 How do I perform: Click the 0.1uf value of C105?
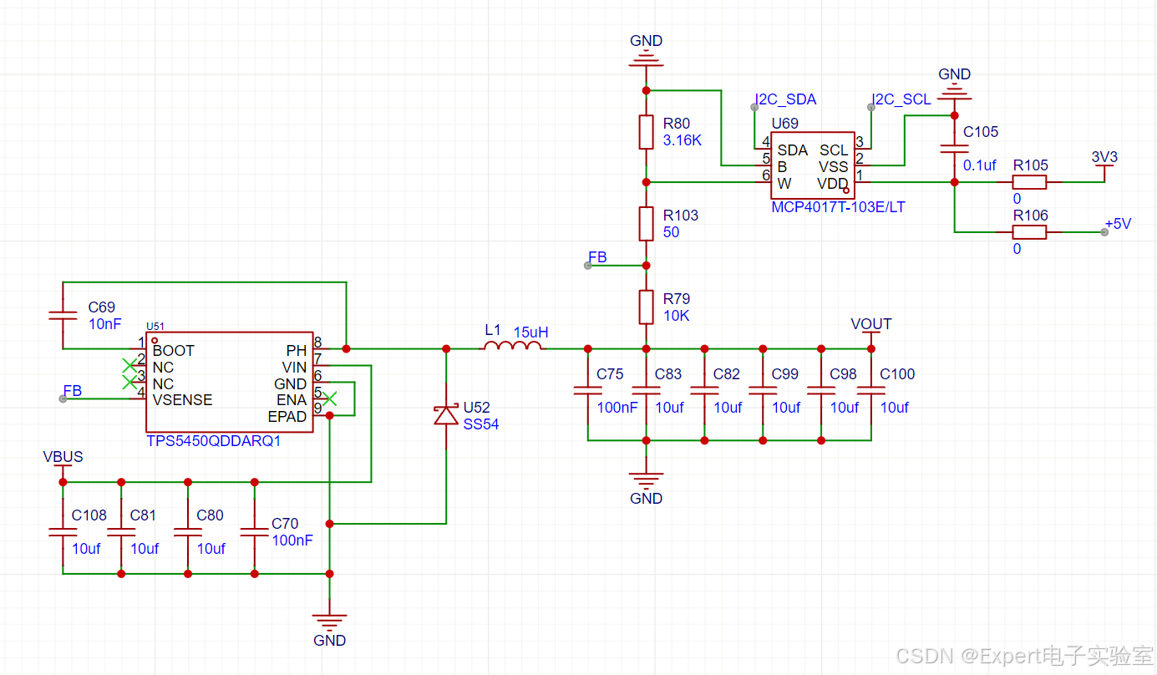click(980, 165)
